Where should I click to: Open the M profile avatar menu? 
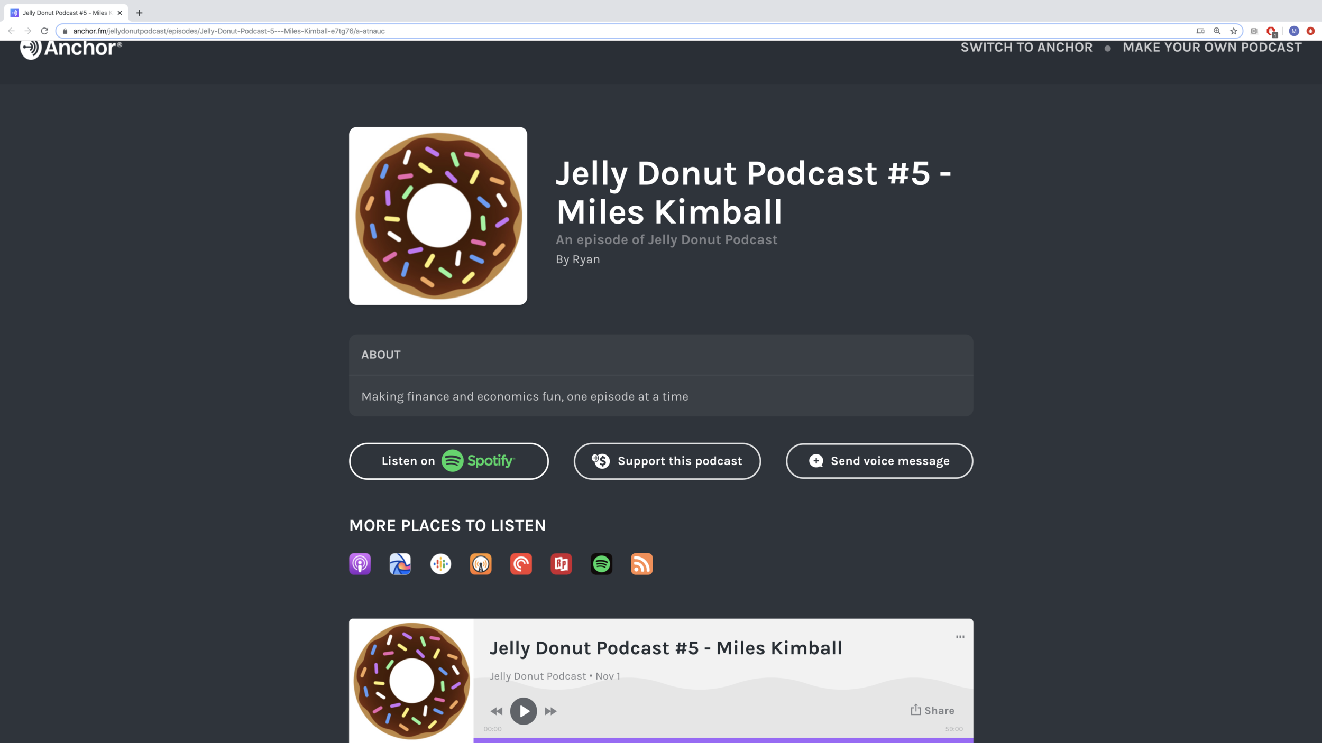(1294, 31)
